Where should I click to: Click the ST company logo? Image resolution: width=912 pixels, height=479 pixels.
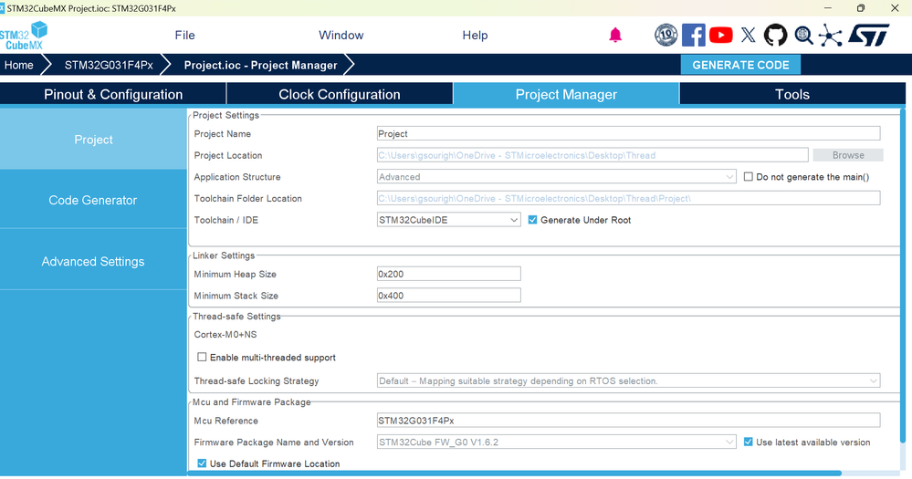coord(869,36)
